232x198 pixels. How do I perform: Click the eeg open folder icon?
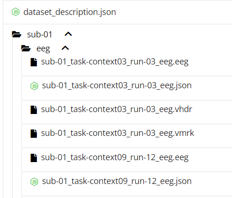click(26, 48)
